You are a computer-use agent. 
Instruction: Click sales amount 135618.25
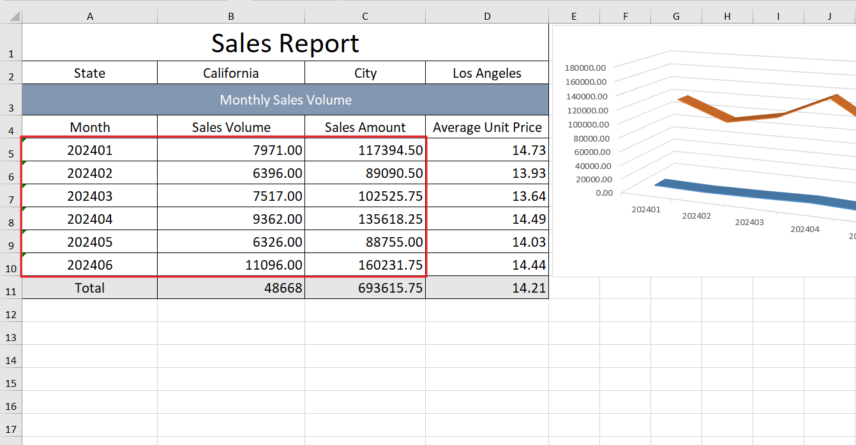365,219
